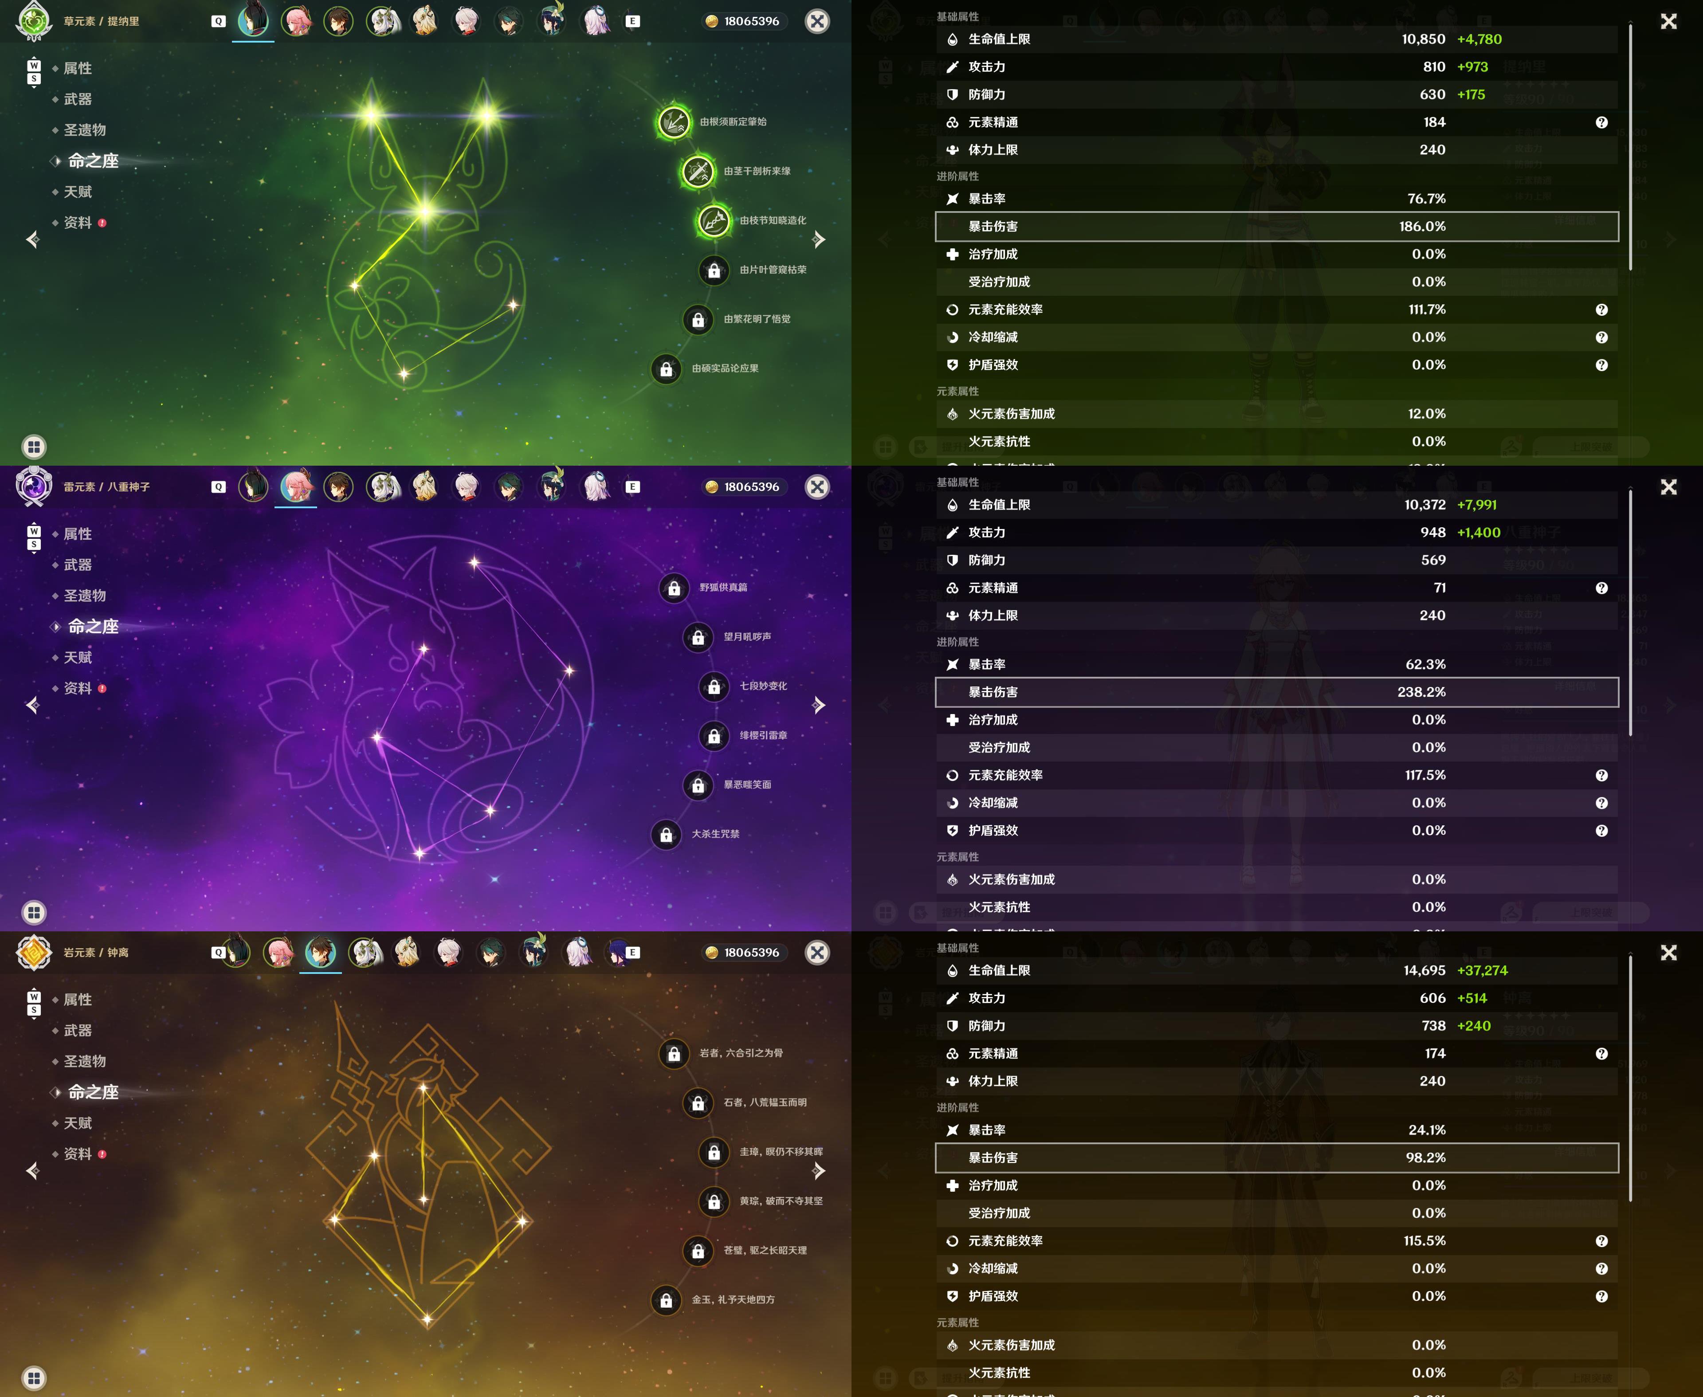The width and height of the screenshot is (1703, 1397).
Task: Select the locked 岩者，六合引之为骨 constellation
Action: [674, 1053]
